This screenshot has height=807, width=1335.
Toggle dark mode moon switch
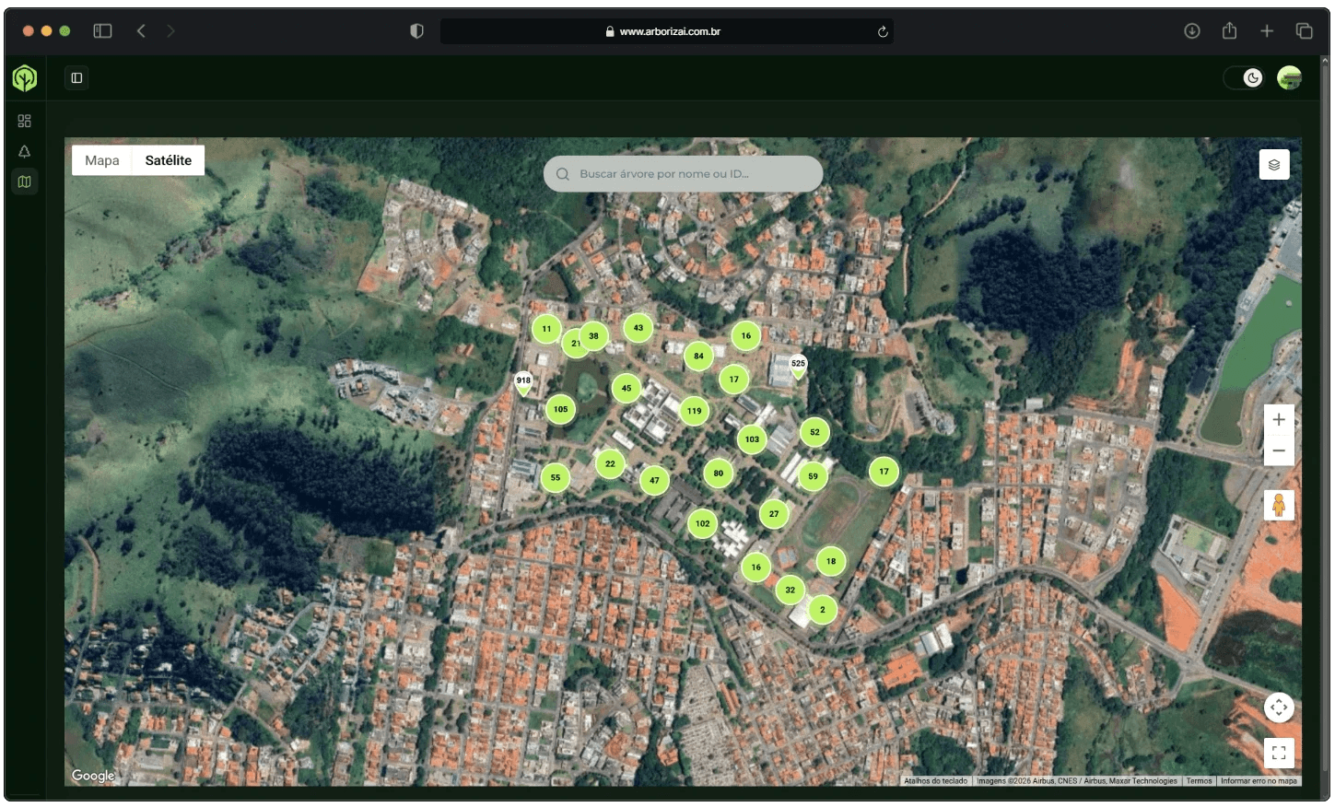[x=1244, y=78]
